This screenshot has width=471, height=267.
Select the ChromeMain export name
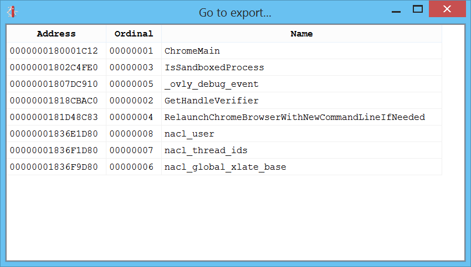tap(192, 51)
